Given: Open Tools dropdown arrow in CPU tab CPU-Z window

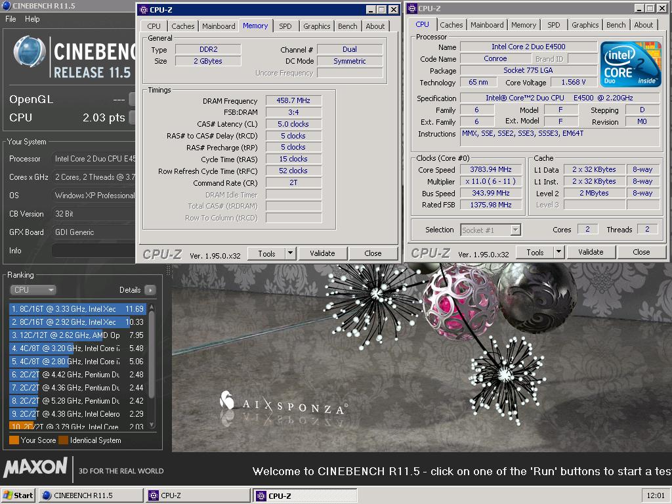Looking at the screenshot, I should pos(559,252).
